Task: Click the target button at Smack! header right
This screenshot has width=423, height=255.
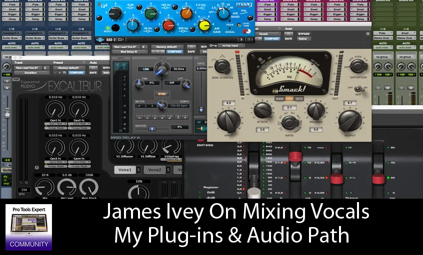Action: pyautogui.click(x=367, y=34)
